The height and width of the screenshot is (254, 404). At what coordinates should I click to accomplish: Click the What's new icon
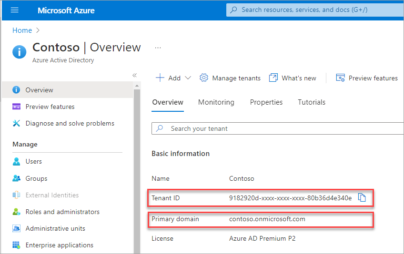tap(273, 78)
